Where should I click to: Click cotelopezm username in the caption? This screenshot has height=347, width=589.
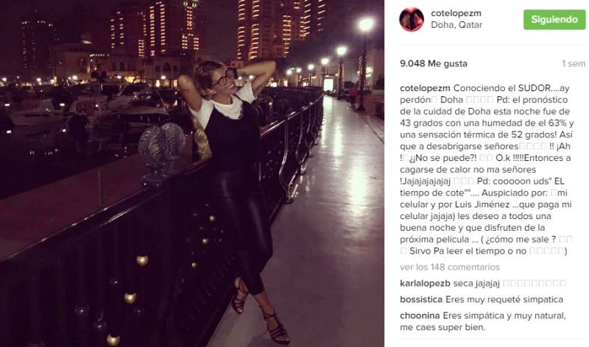(425, 88)
